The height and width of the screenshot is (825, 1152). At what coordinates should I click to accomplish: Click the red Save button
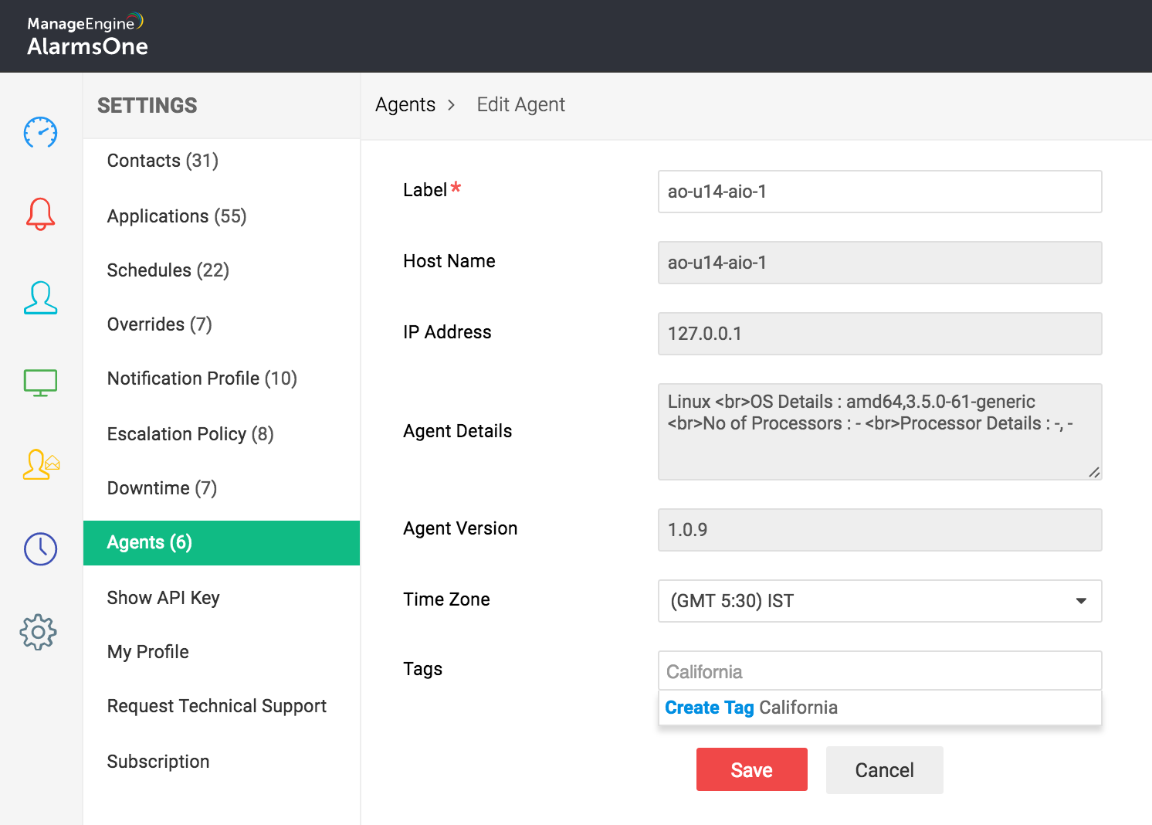pyautogui.click(x=752, y=769)
